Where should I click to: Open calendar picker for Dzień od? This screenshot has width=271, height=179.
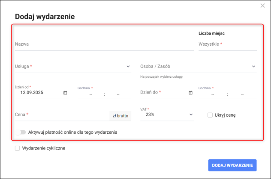pos(65,93)
